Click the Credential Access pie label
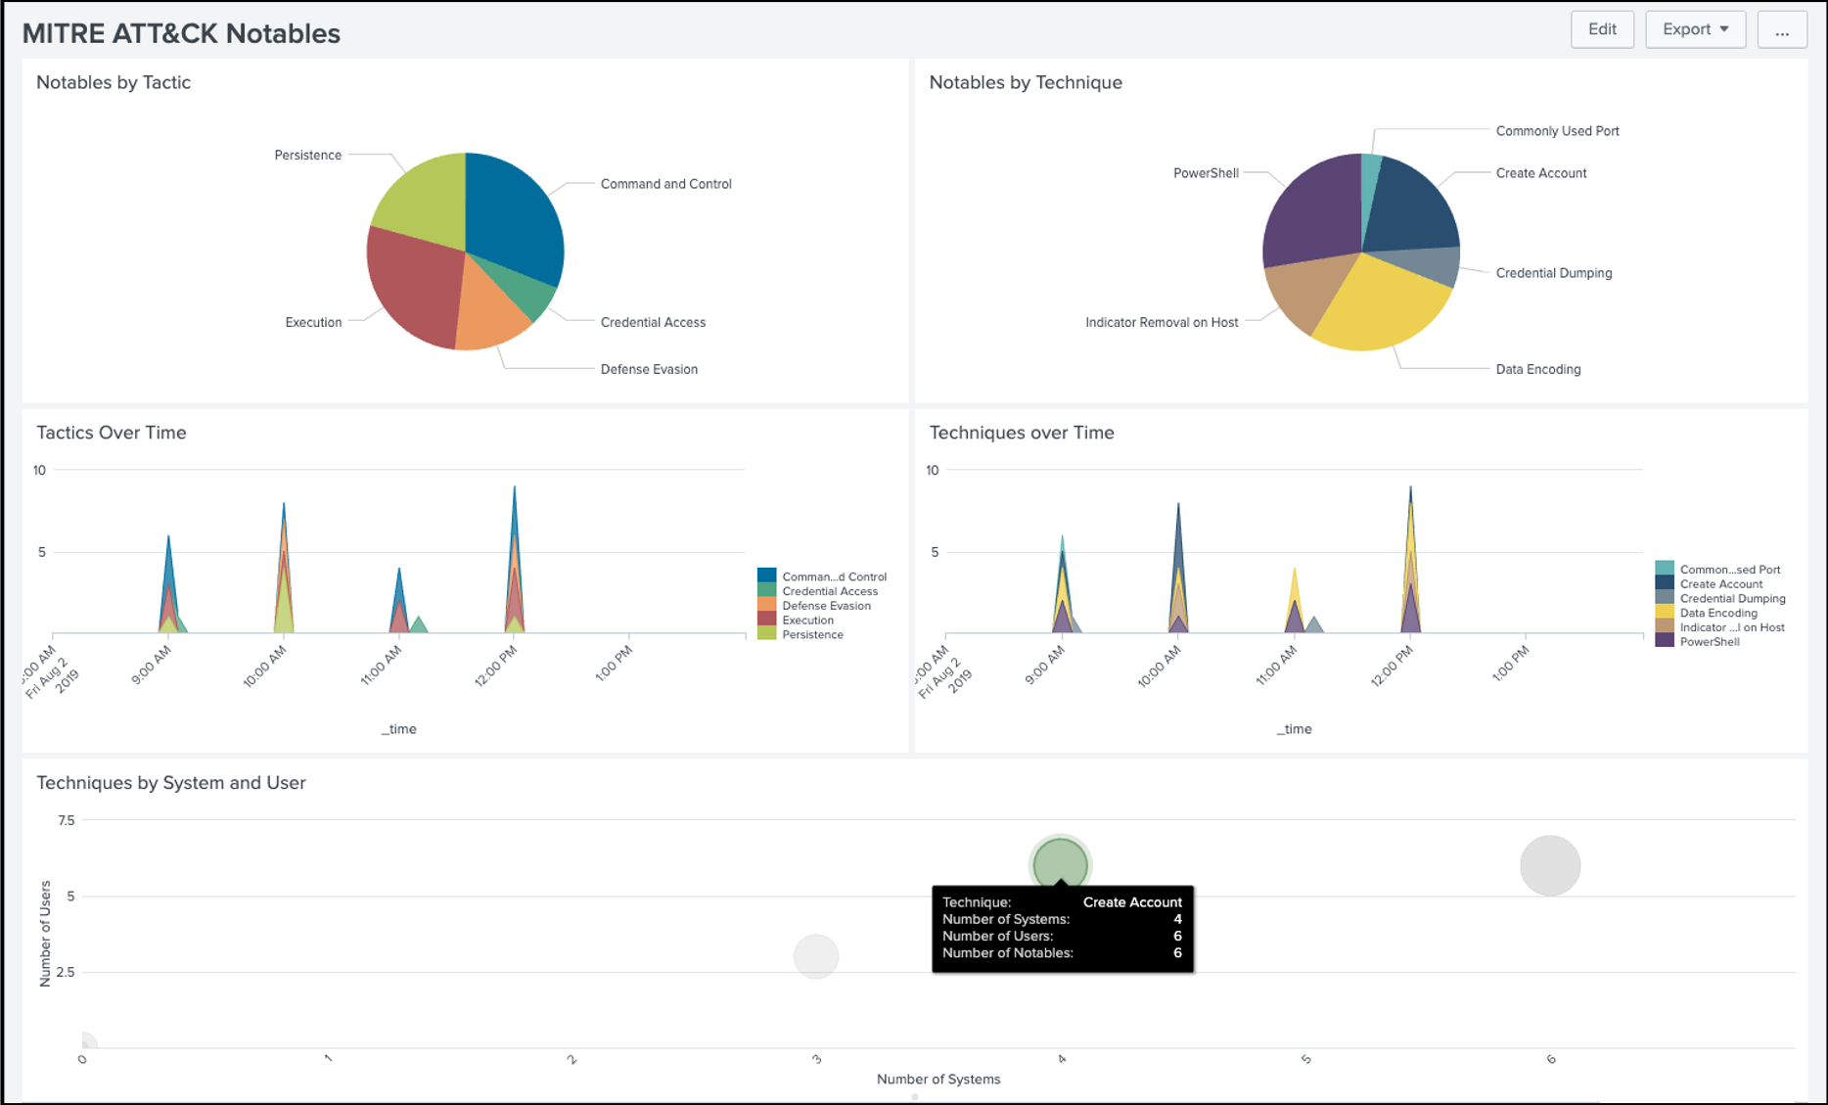 pyautogui.click(x=653, y=322)
